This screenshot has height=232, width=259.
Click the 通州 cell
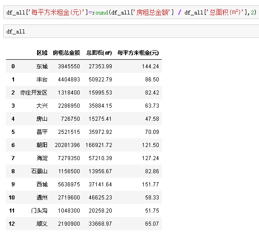point(42,198)
